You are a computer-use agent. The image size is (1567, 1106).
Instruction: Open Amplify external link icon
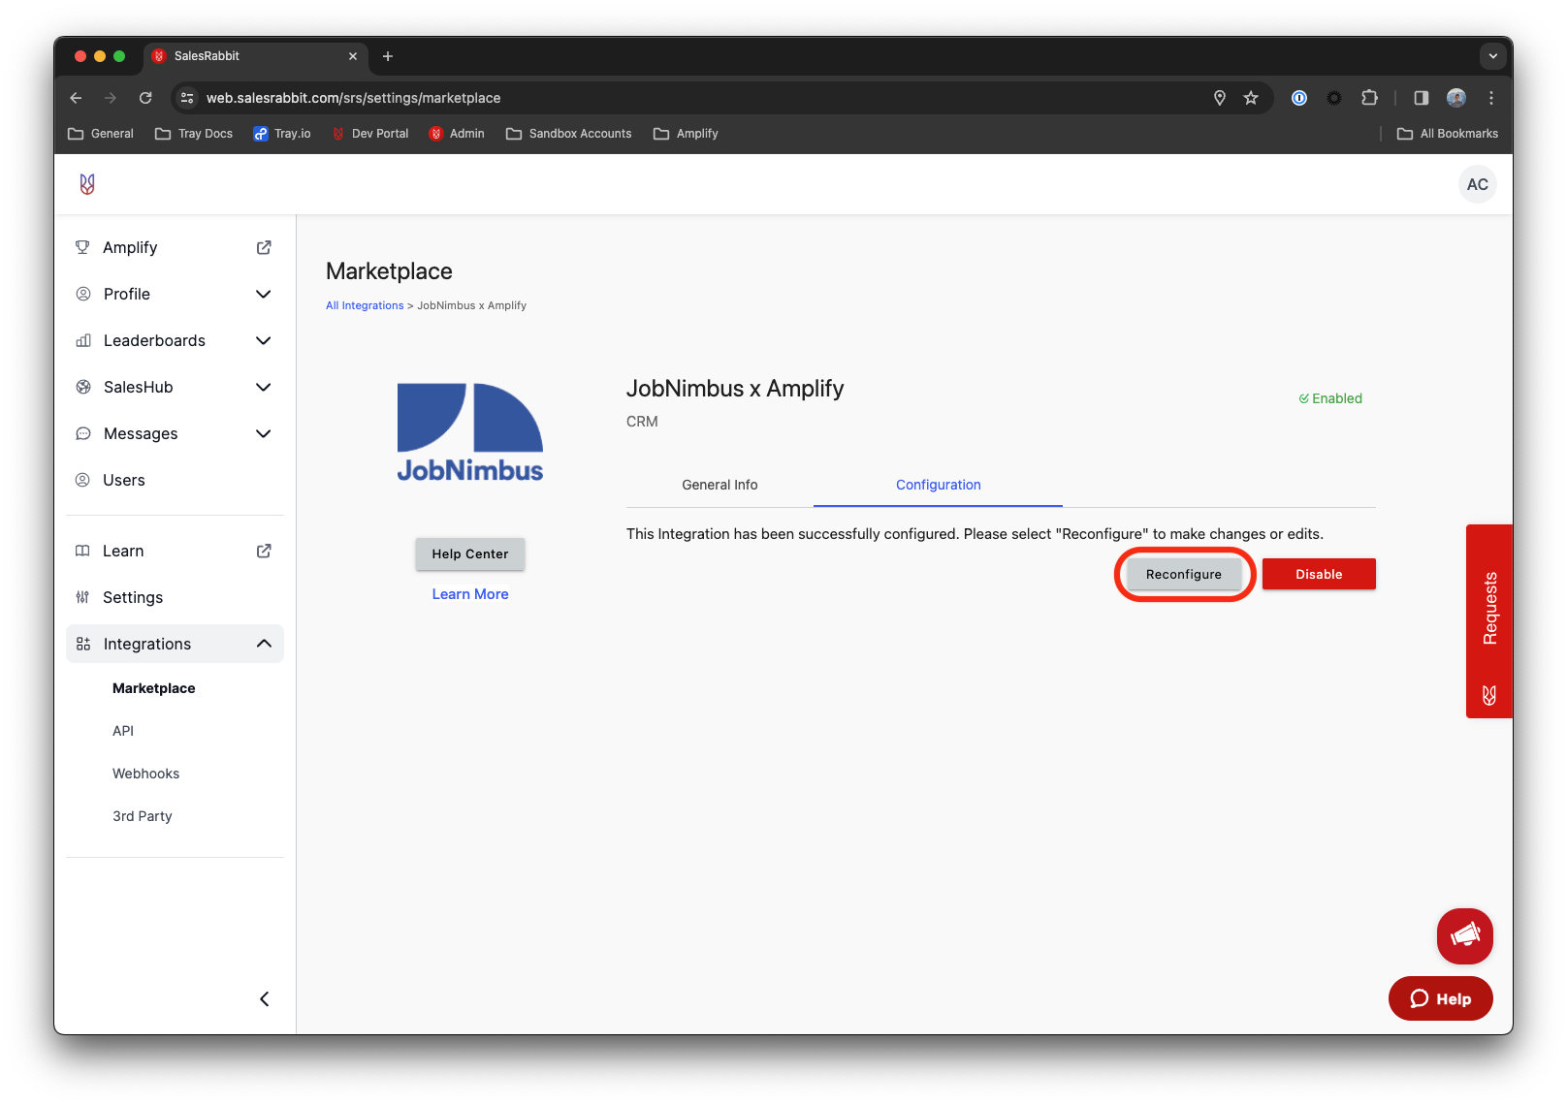click(264, 247)
